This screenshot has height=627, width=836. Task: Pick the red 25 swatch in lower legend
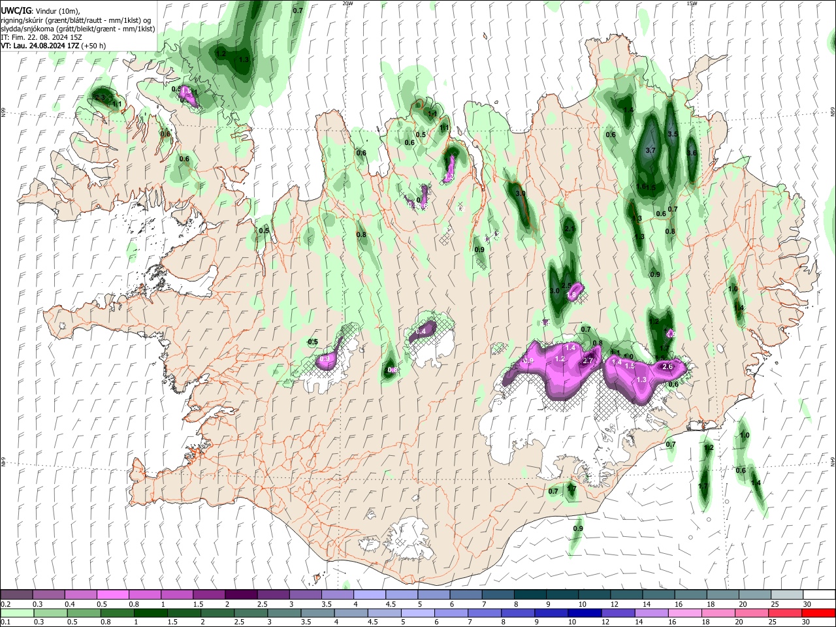(x=784, y=613)
